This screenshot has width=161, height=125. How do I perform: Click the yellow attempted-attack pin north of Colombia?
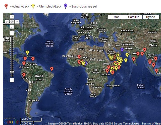(27, 53)
